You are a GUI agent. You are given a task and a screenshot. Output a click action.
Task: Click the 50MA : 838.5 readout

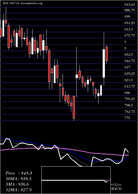(x=18, y=179)
